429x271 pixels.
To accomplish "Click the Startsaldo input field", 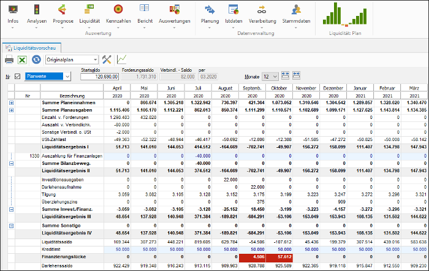I will point(99,77).
